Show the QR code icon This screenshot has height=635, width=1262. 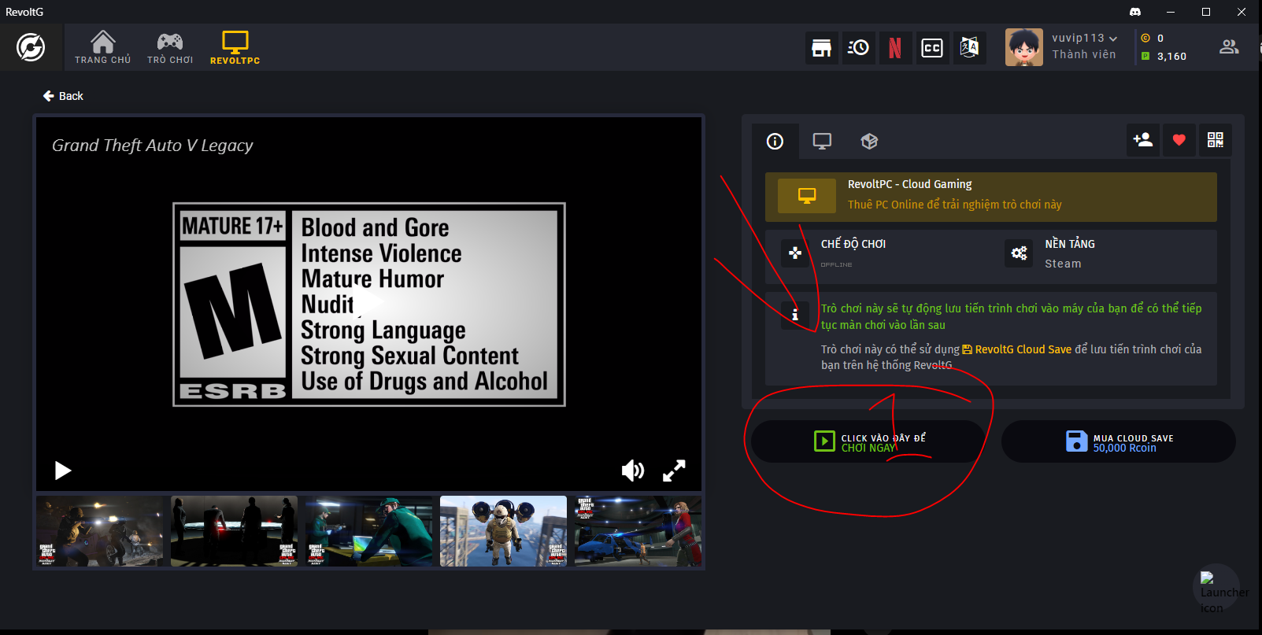(x=1216, y=140)
